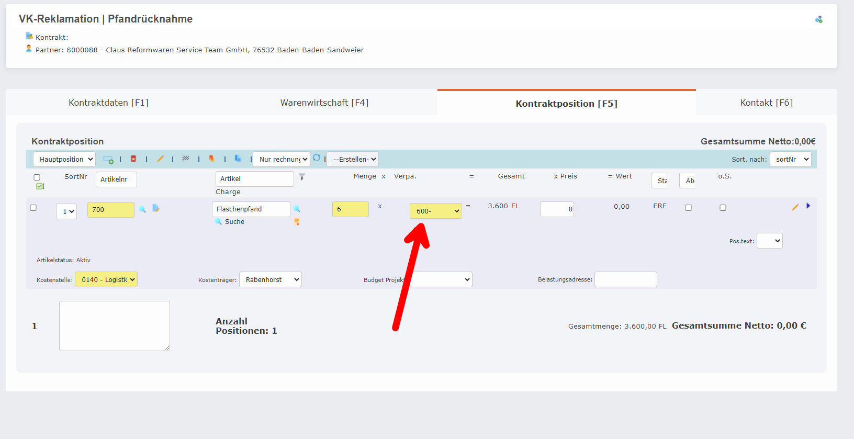Image resolution: width=854 pixels, height=439 pixels.
Task: Click the orange note icon below Flaschenpfand magnifier
Action: tap(297, 222)
